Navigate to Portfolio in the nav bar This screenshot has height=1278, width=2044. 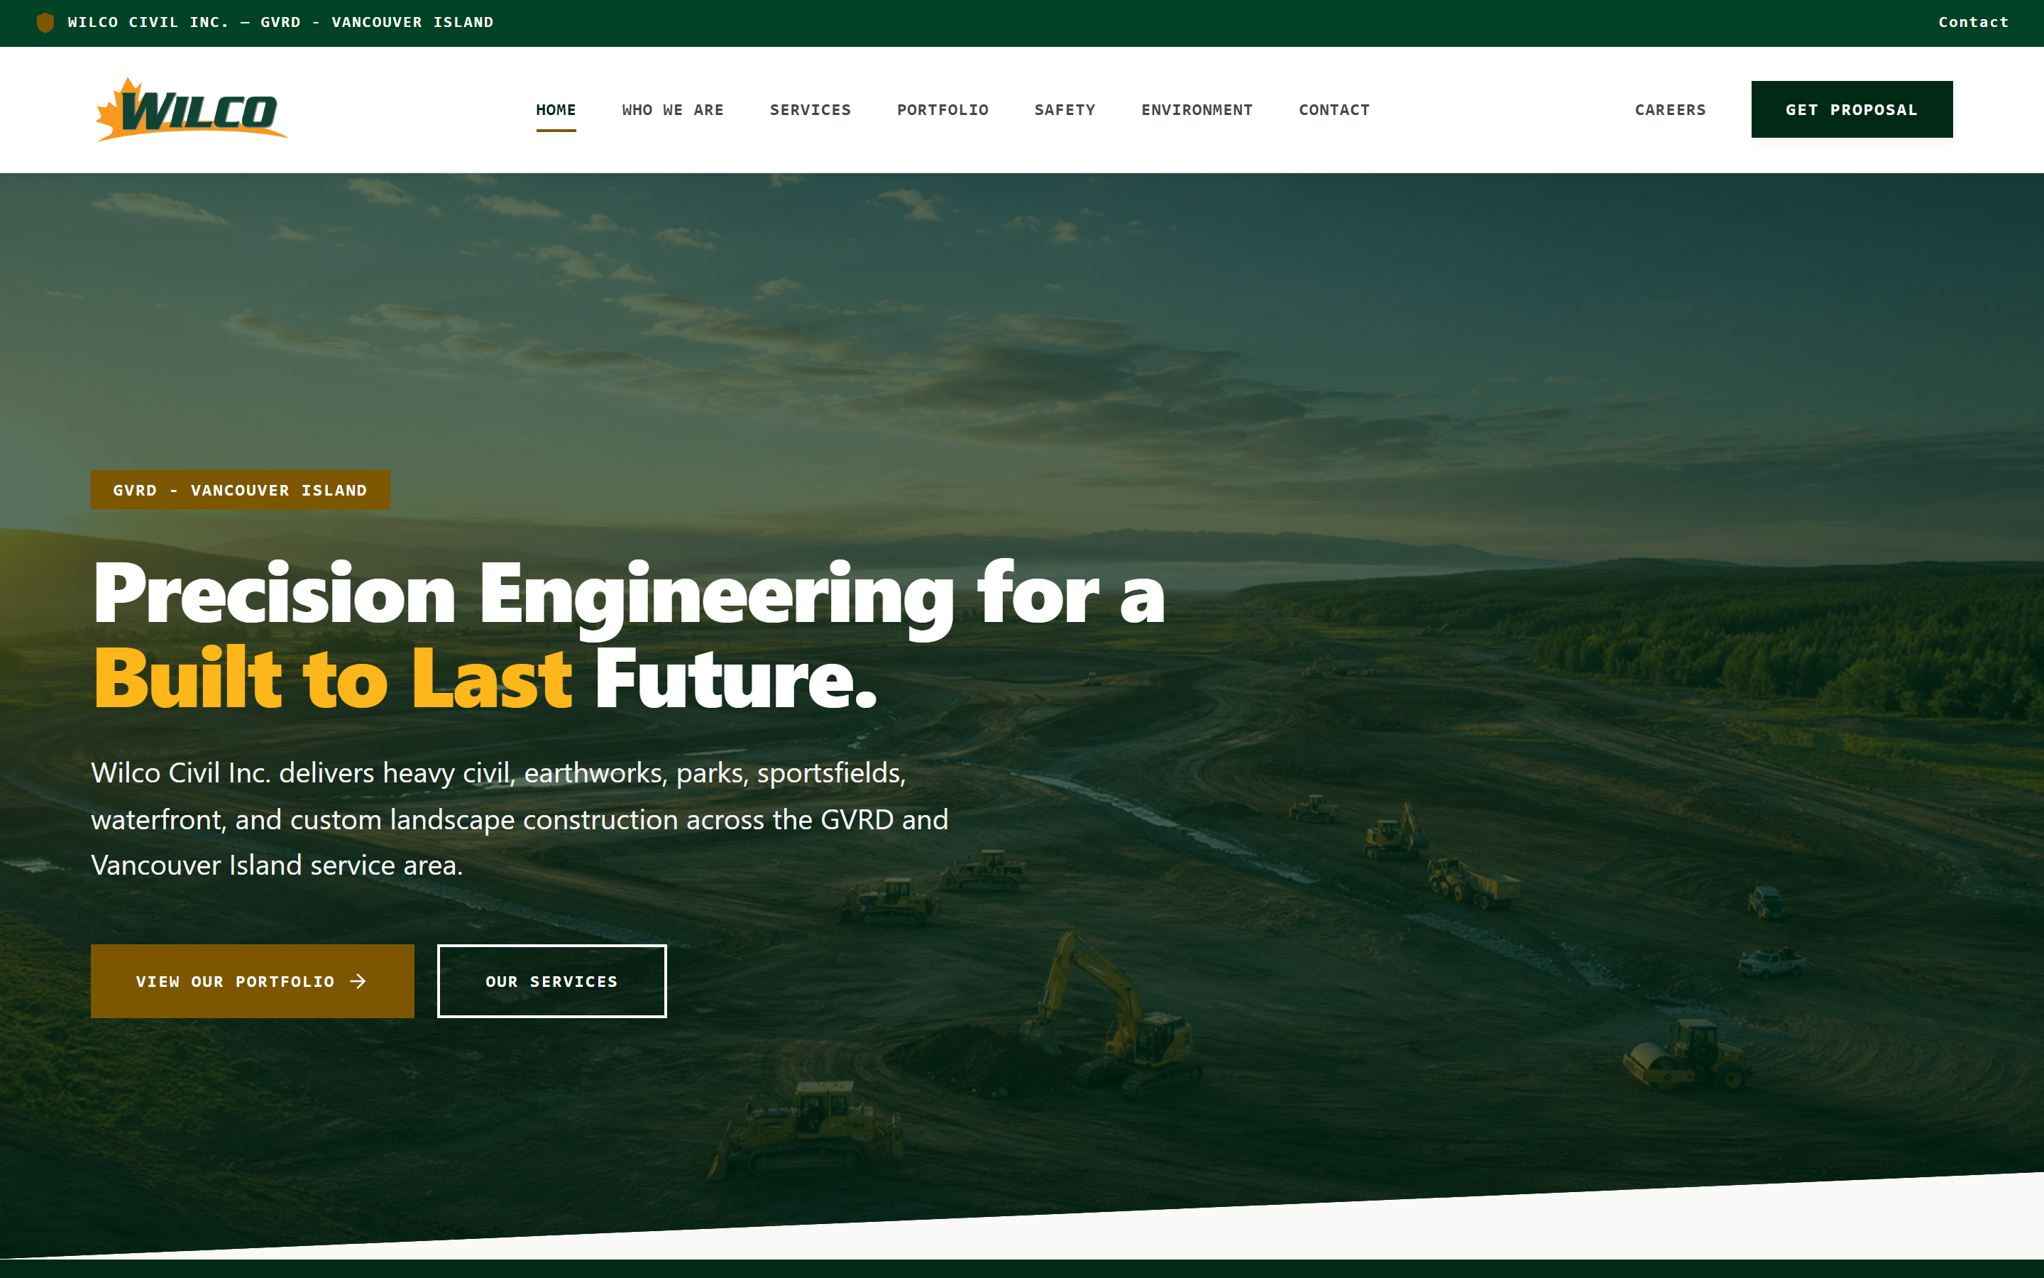point(943,110)
